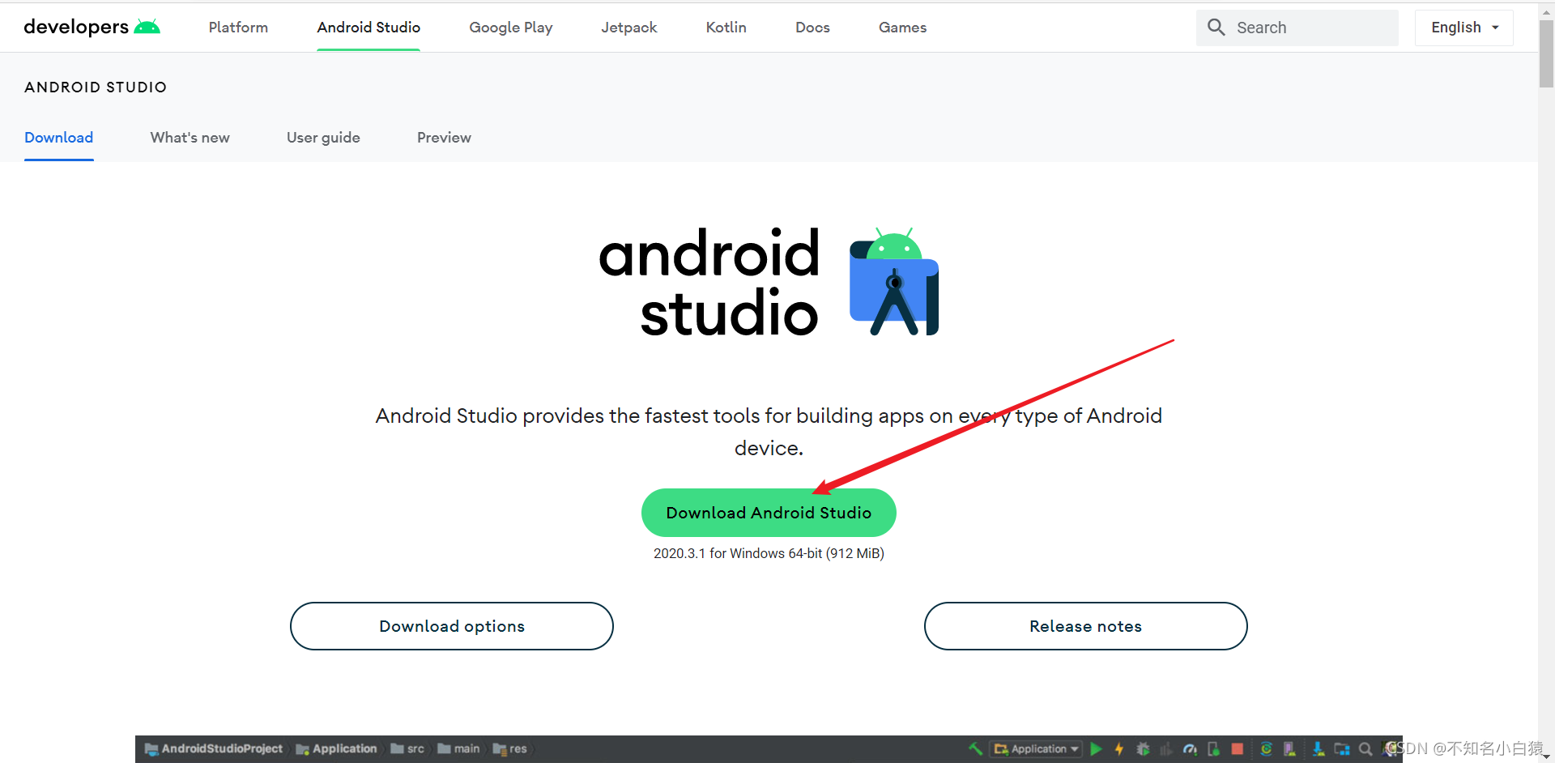
Task: Click the Application breadcrumb folder
Action: (336, 748)
